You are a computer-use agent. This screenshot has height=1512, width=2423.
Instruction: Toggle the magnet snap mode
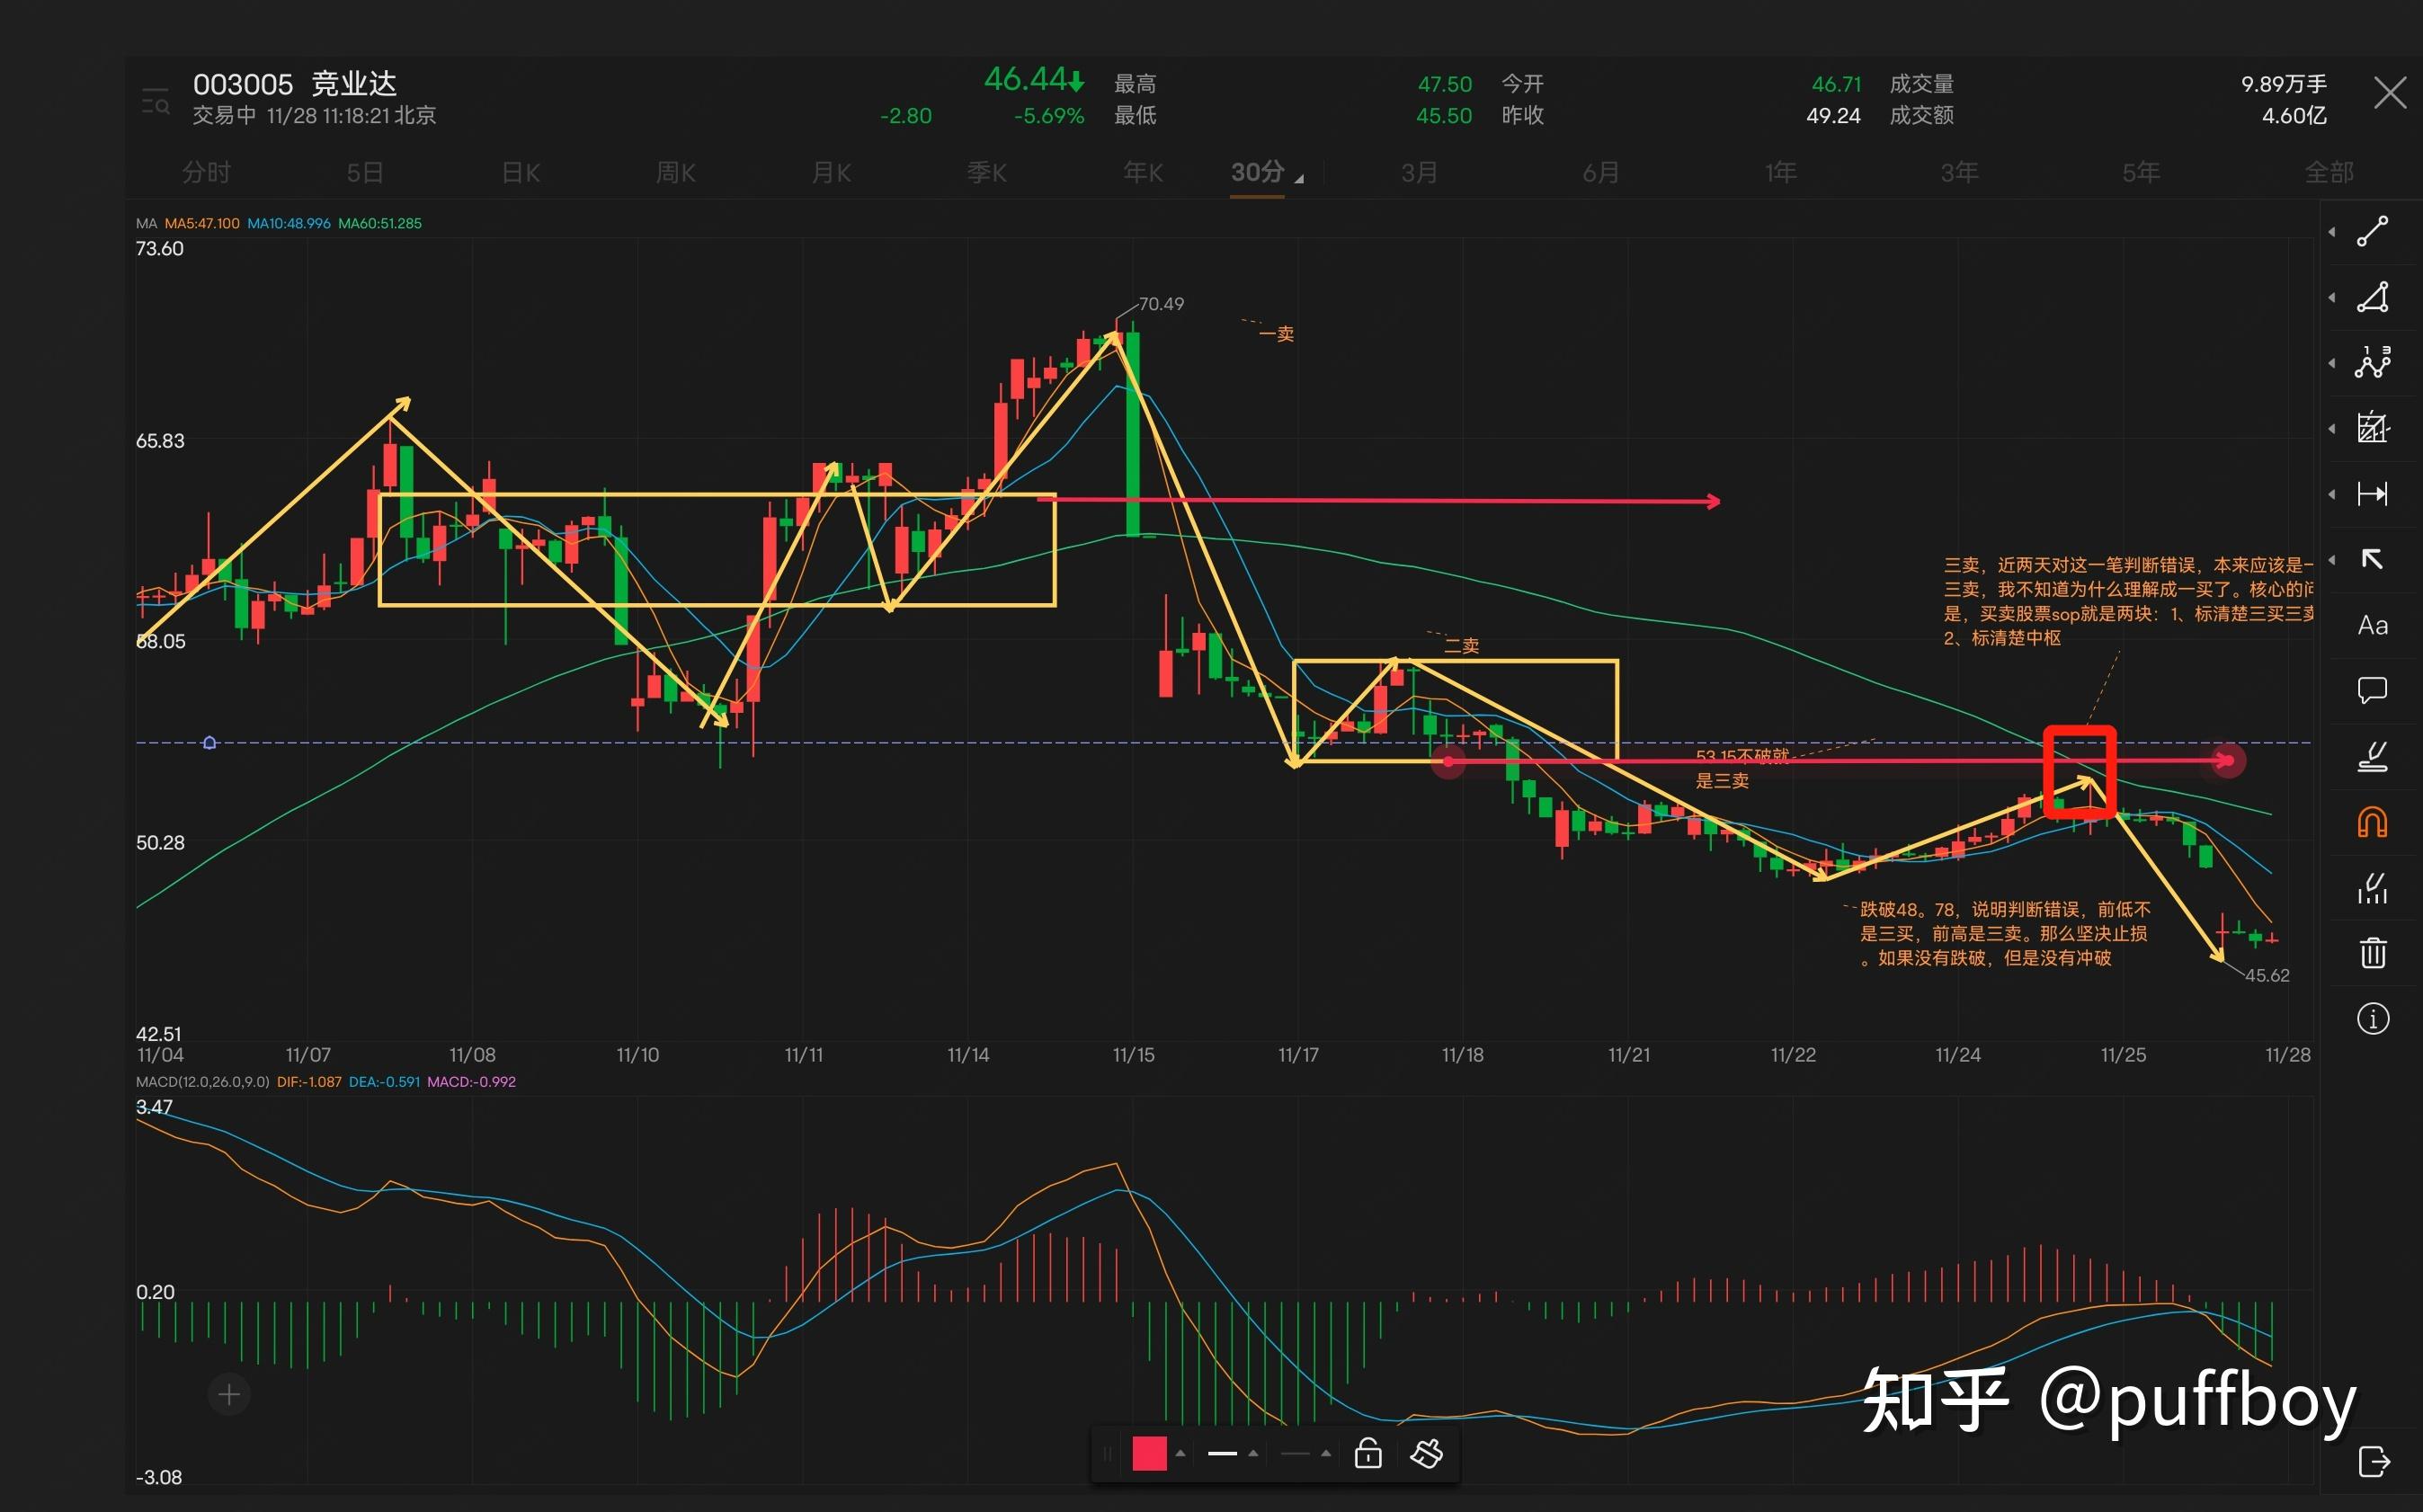2372,822
